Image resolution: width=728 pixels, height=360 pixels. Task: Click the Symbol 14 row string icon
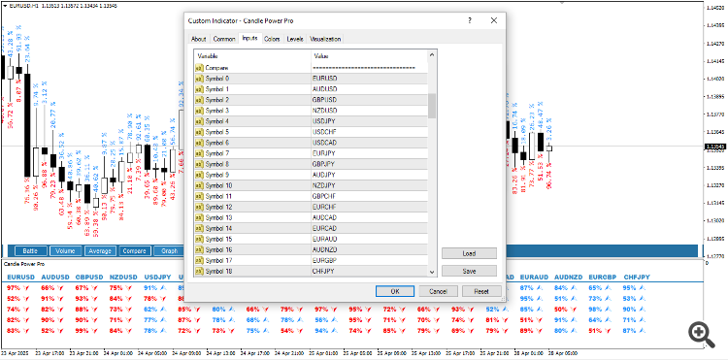click(199, 229)
